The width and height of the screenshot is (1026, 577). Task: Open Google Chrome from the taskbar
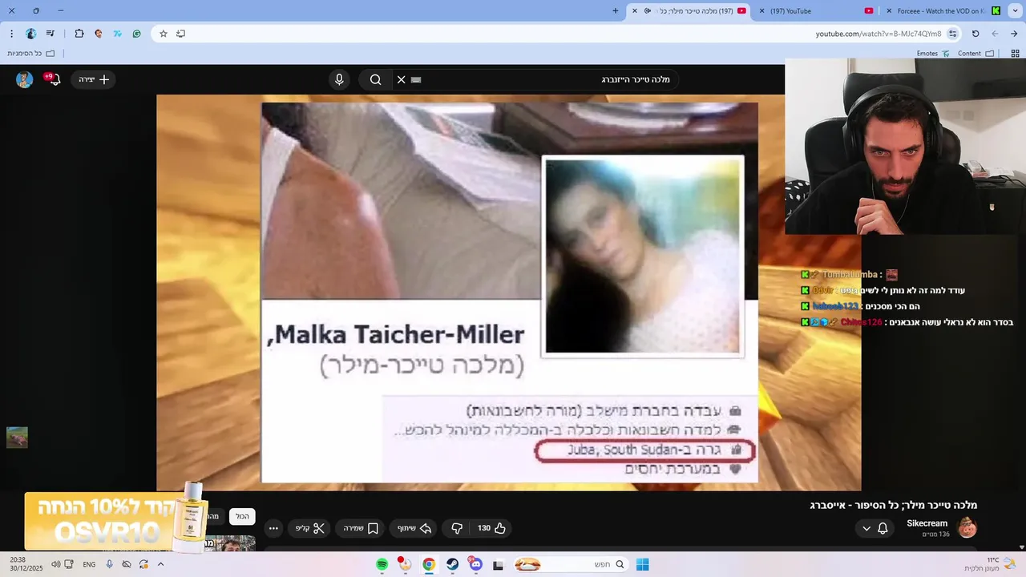coord(429,564)
